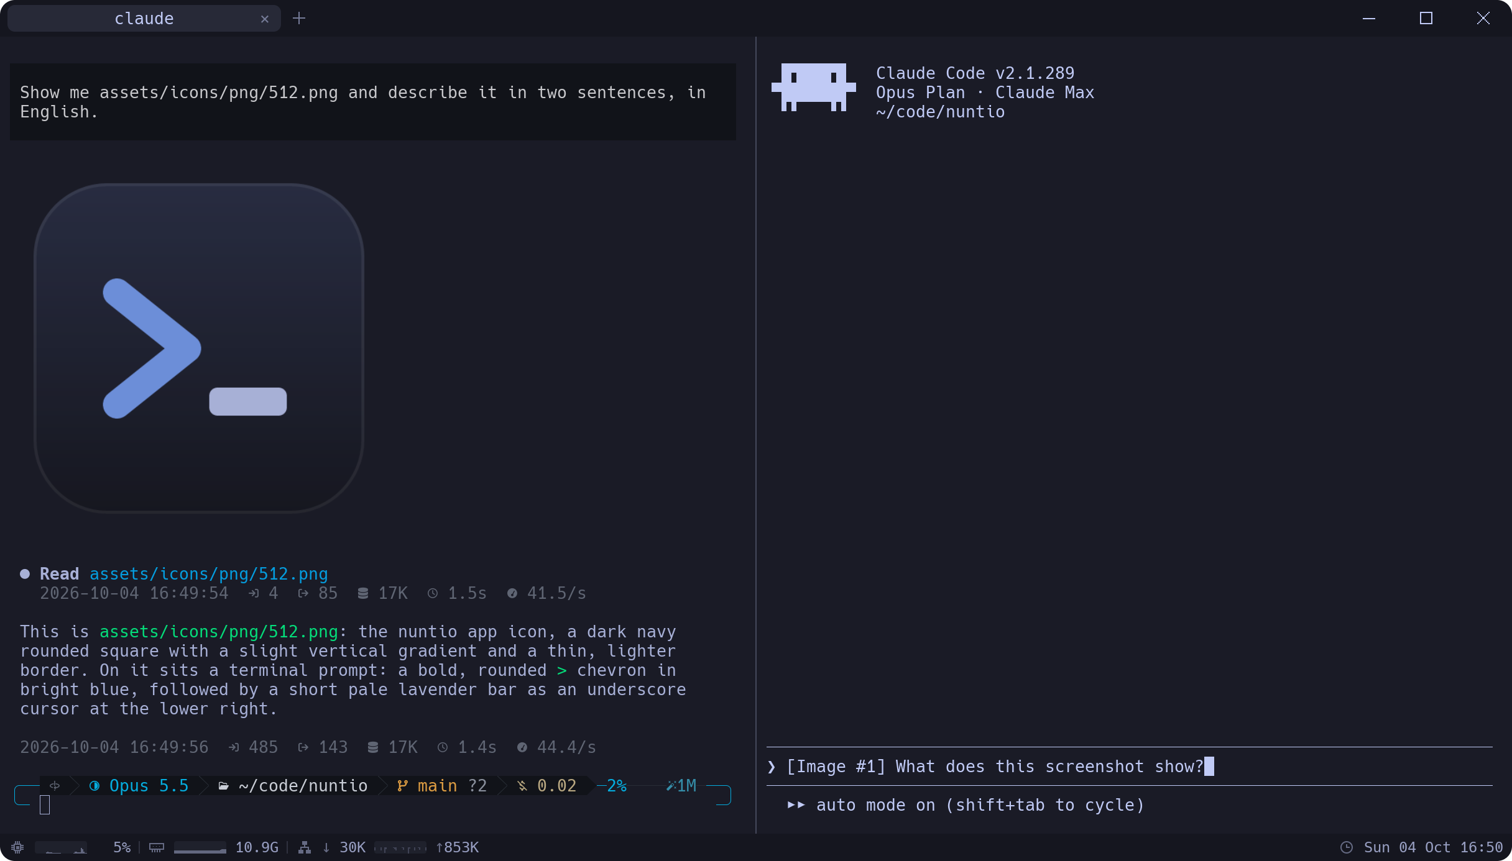This screenshot has width=1512, height=861.
Task: Click the download speed 30K reading
Action: 353,847
